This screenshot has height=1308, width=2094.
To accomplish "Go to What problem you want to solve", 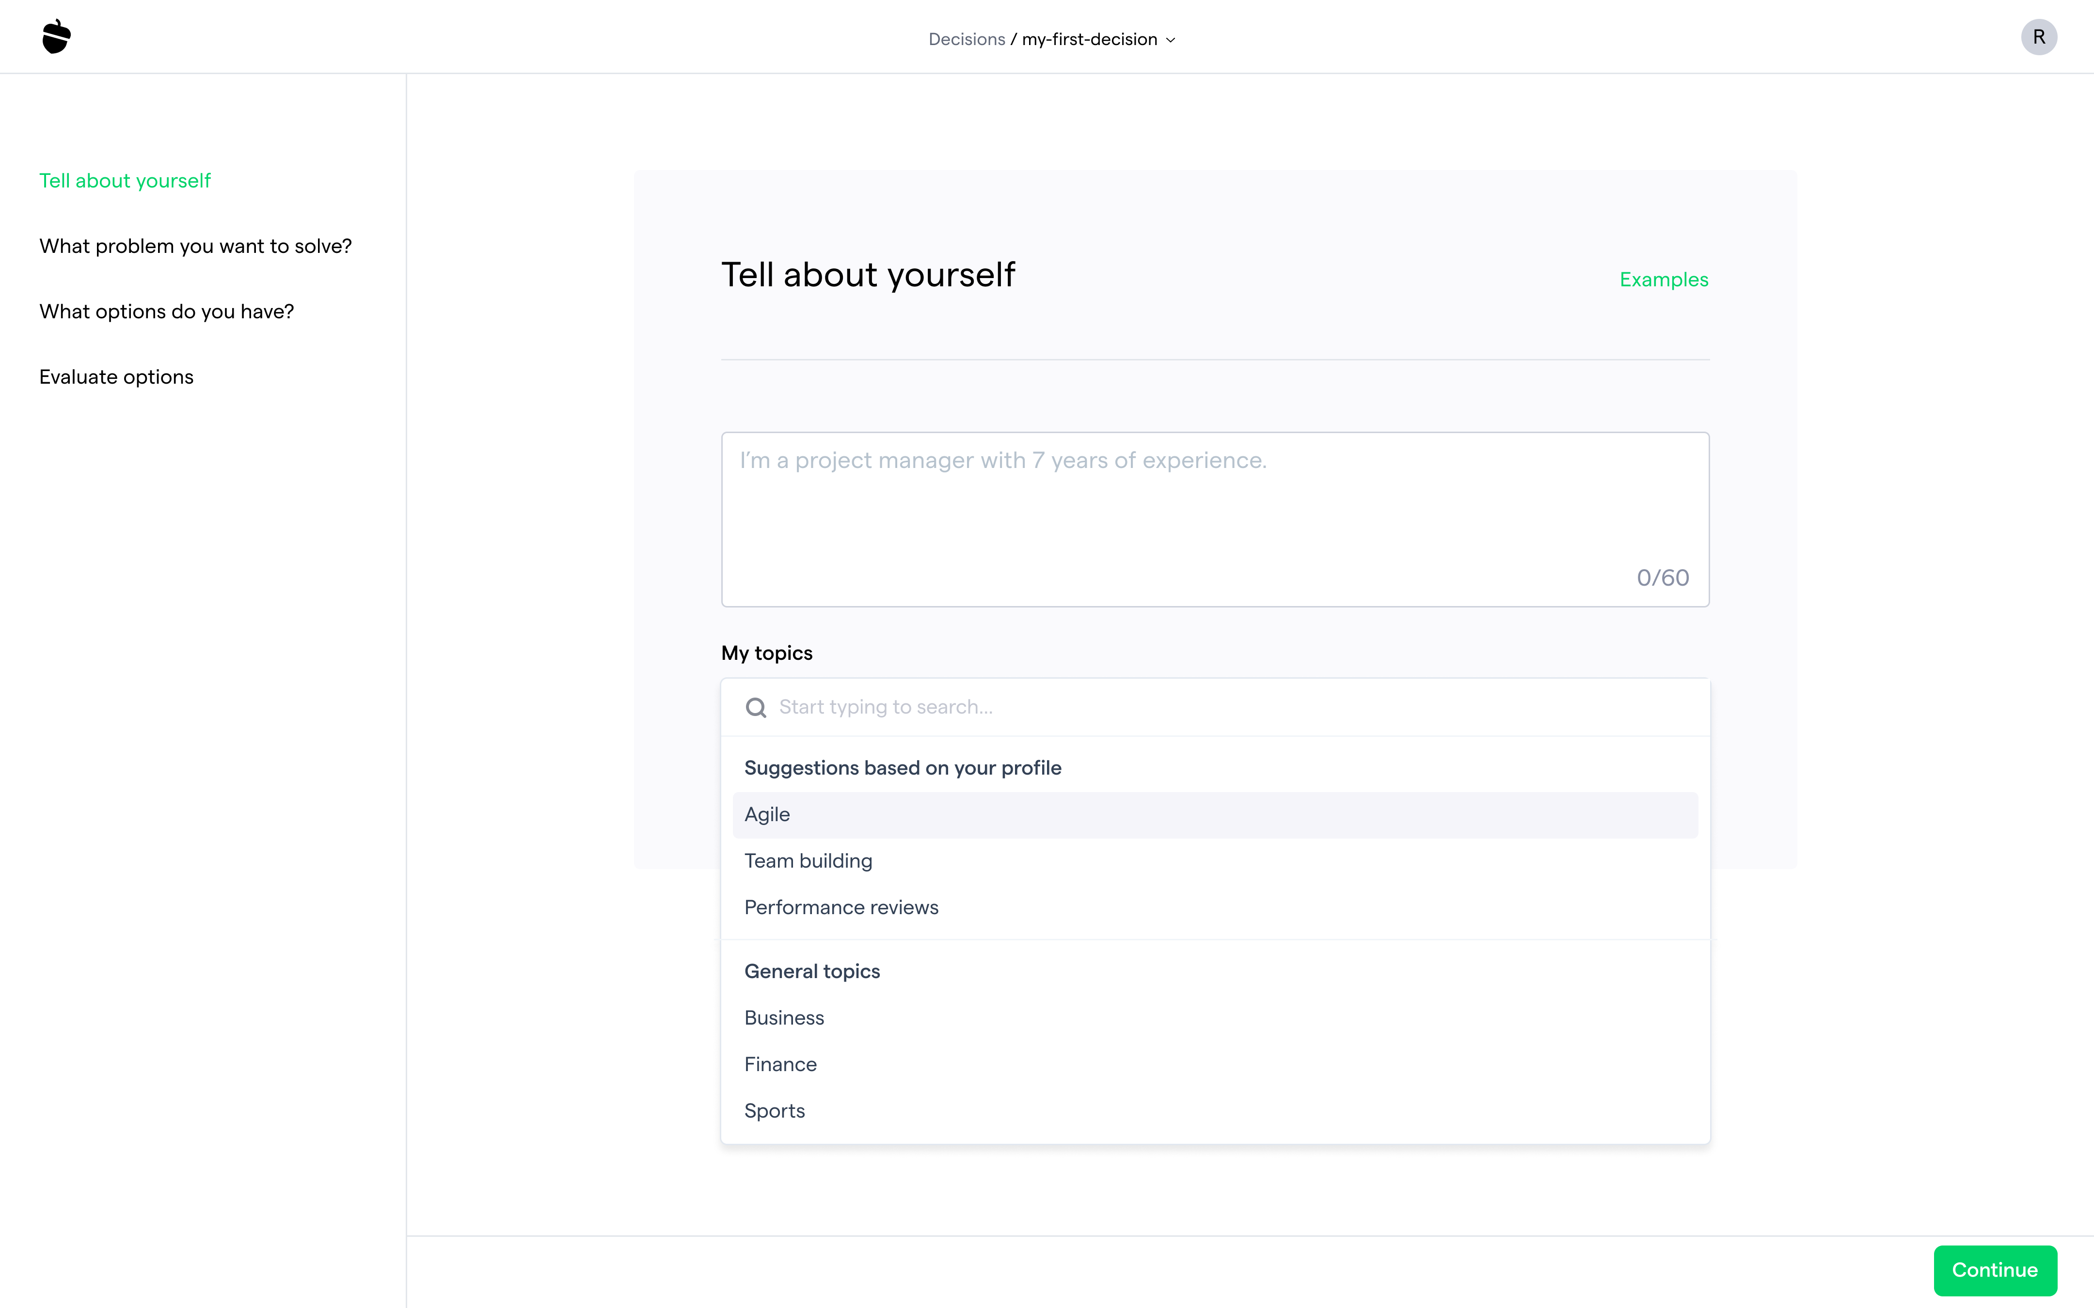I will [195, 246].
